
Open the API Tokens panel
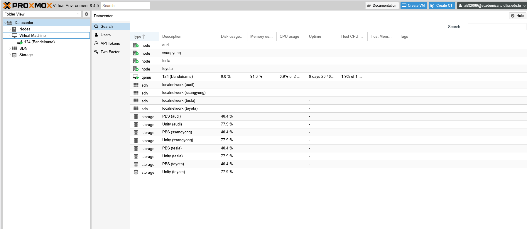coord(110,43)
